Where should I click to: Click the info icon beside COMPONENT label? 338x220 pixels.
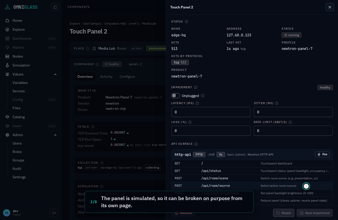pyautogui.click(x=97, y=64)
